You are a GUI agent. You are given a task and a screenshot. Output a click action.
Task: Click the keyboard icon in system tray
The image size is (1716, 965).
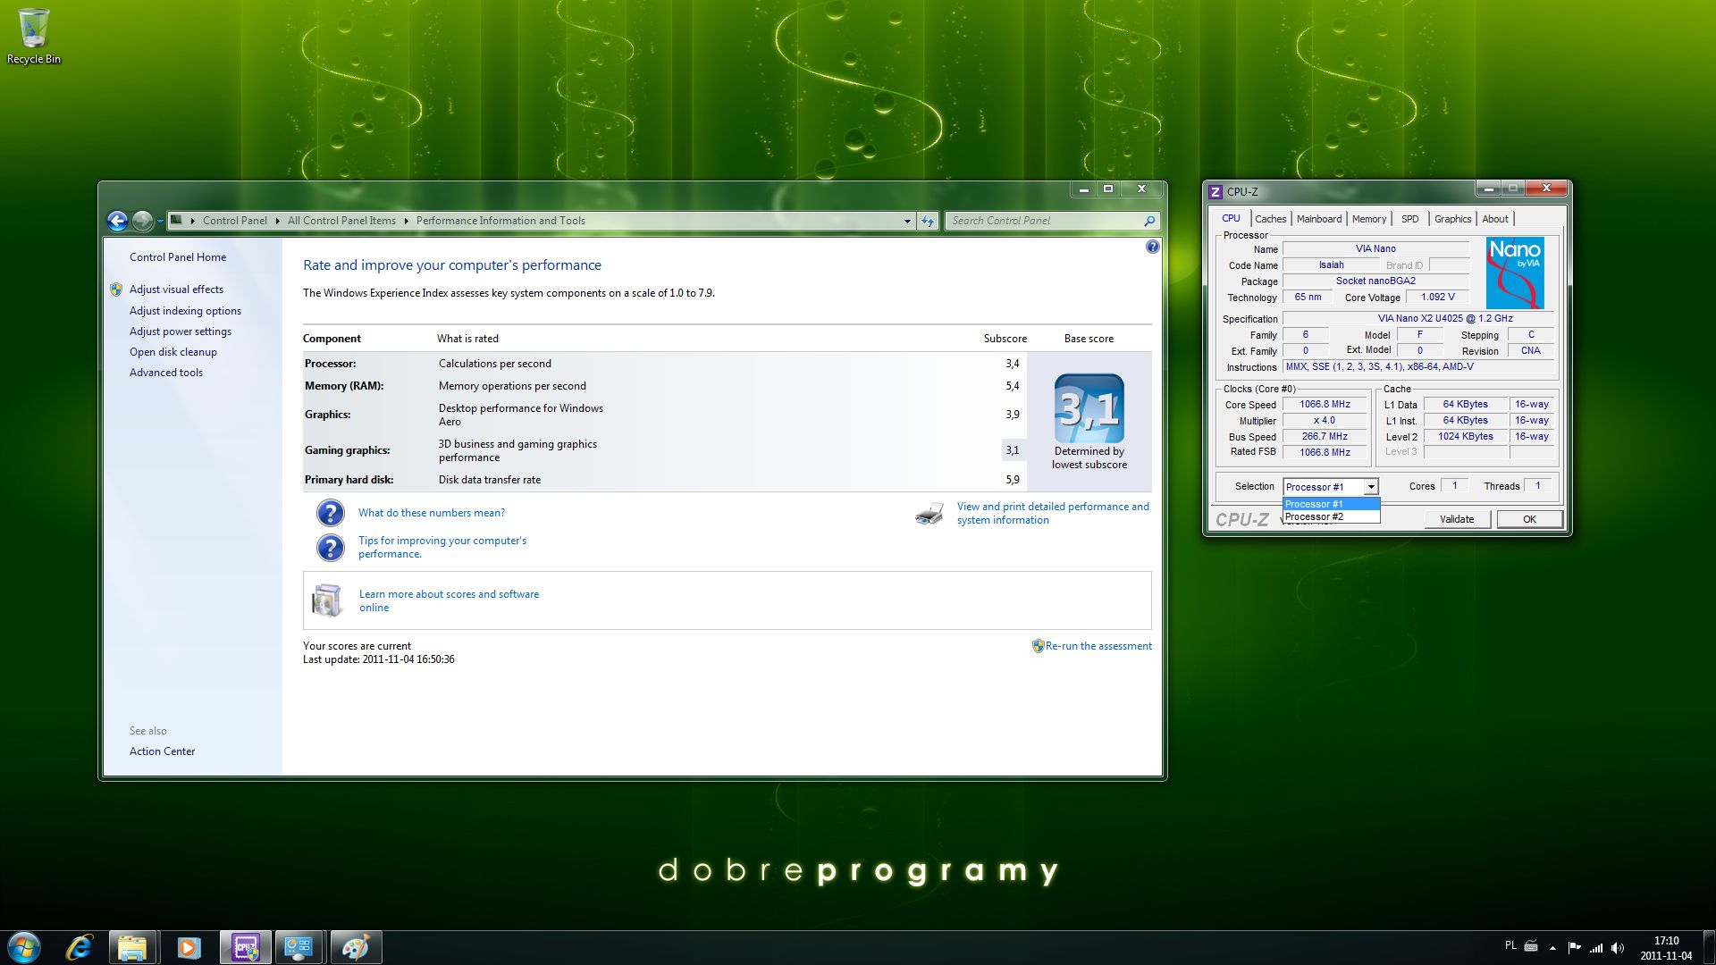1531,945
